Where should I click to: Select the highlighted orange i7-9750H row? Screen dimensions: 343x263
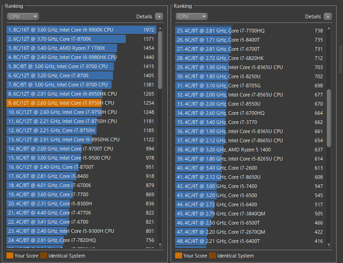[x=81, y=103]
